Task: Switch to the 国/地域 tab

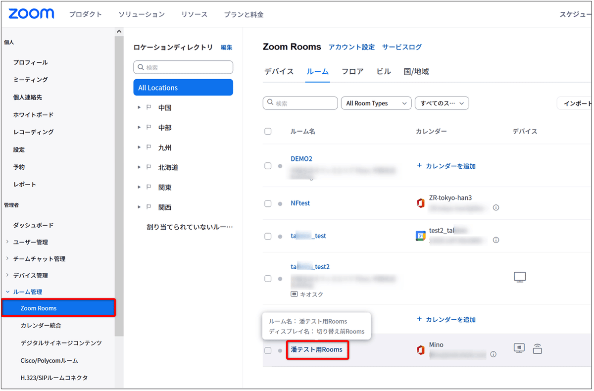Action: click(x=416, y=71)
